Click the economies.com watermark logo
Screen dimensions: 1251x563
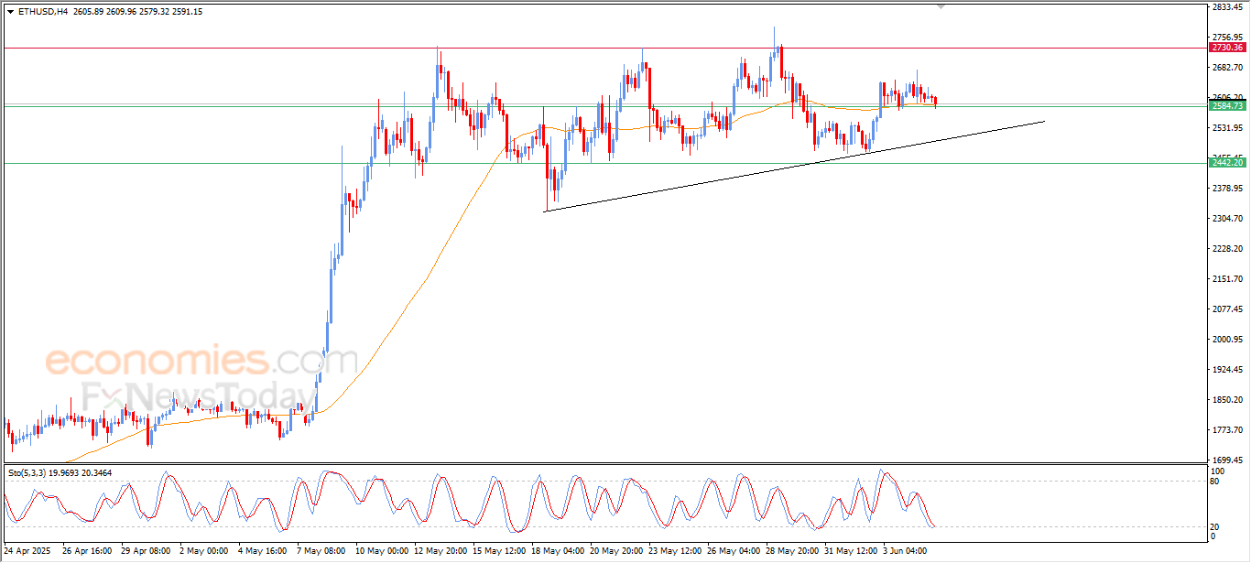click(201, 361)
